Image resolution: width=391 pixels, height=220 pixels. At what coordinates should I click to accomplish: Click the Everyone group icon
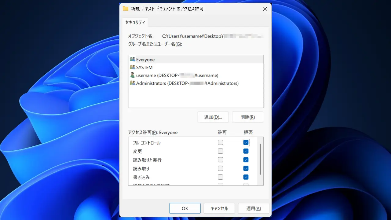click(x=133, y=59)
